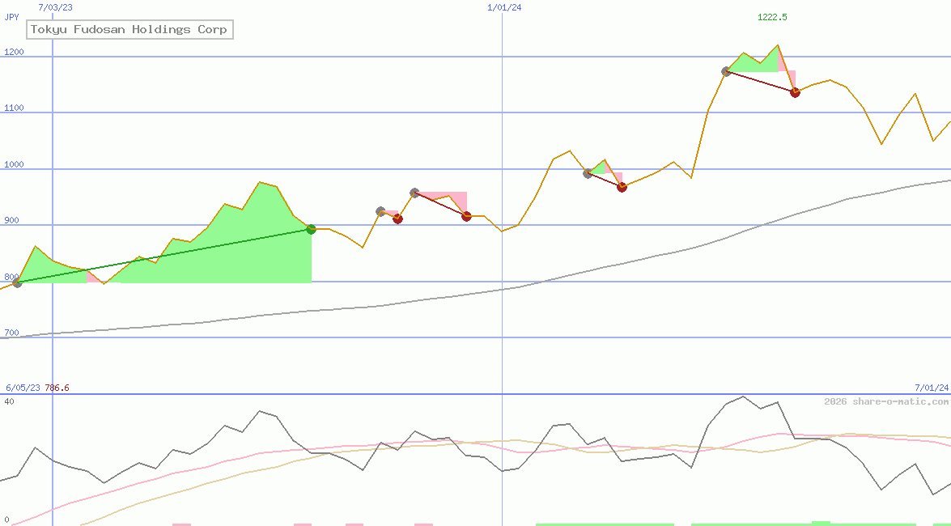Click the 900 price axis label
951x526 pixels.
(11, 221)
